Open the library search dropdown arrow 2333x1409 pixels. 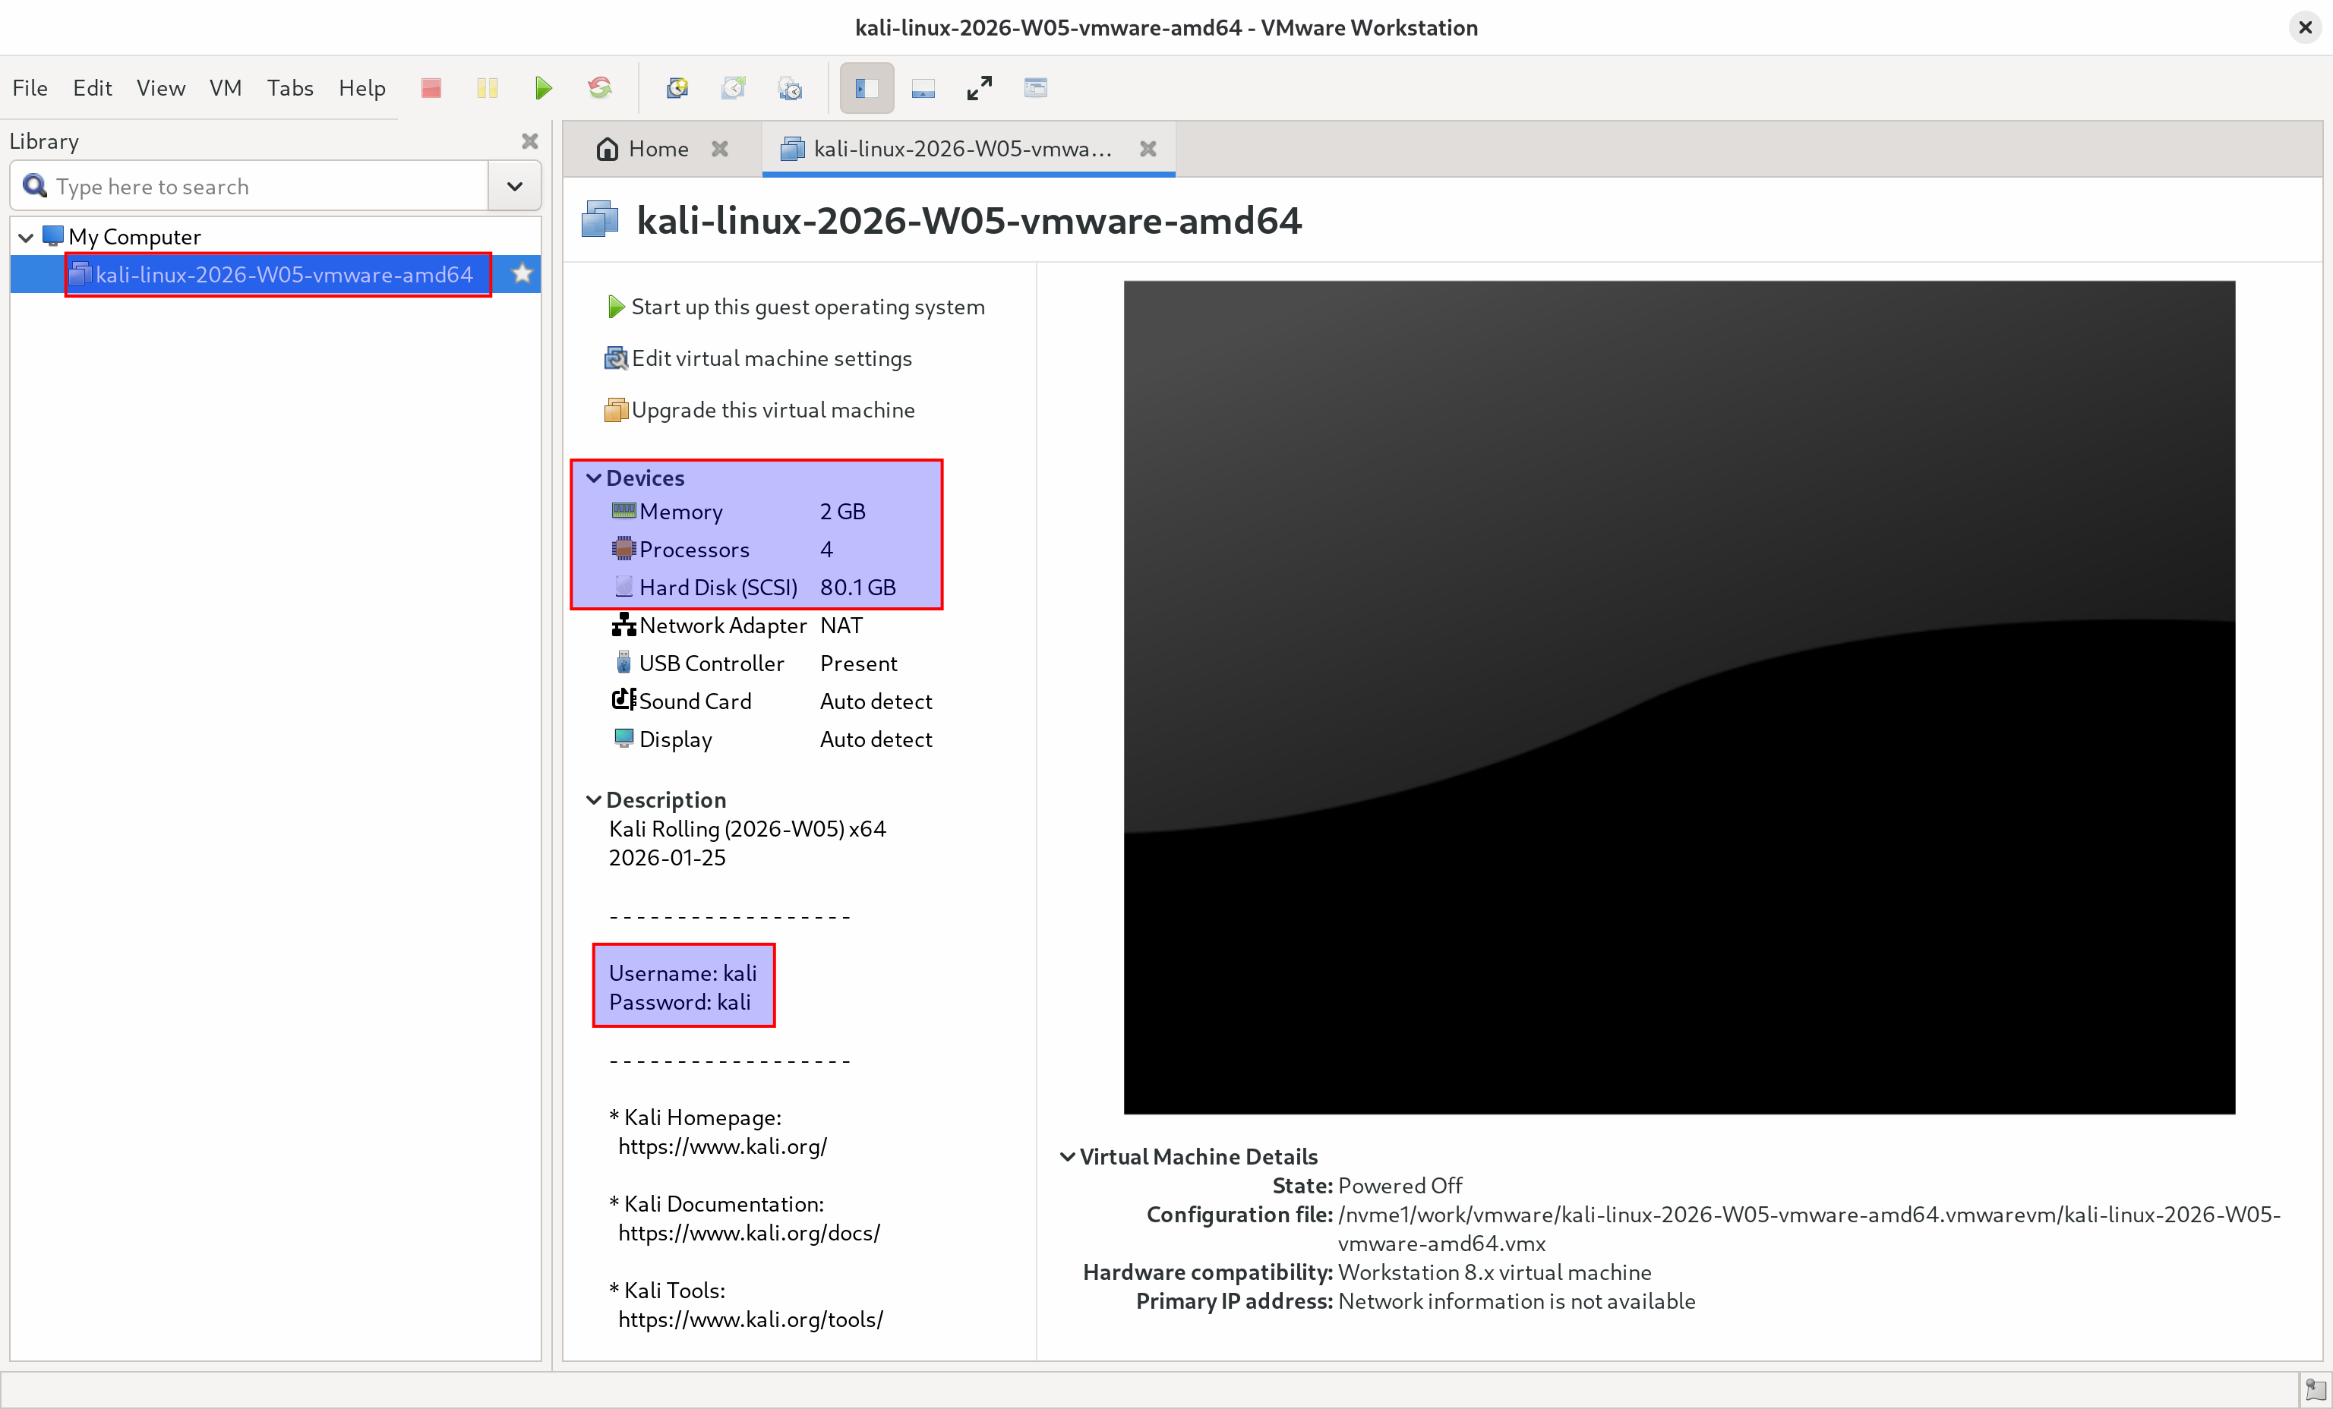514,187
